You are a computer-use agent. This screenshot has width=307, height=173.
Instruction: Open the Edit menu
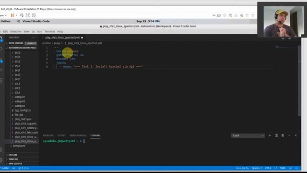(5, 31)
